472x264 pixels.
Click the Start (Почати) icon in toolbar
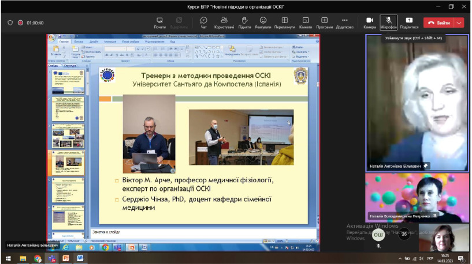pos(159,22)
